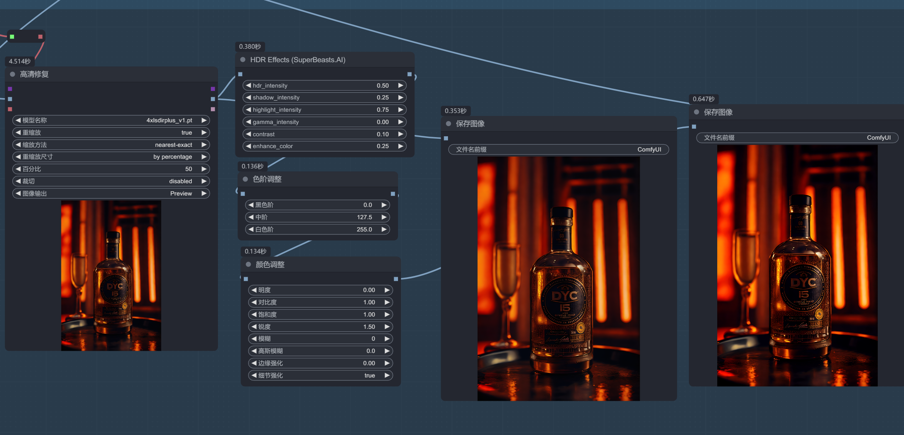Click the 0.647秒 保存图像 input socket
The image size is (904, 435).
[694, 127]
